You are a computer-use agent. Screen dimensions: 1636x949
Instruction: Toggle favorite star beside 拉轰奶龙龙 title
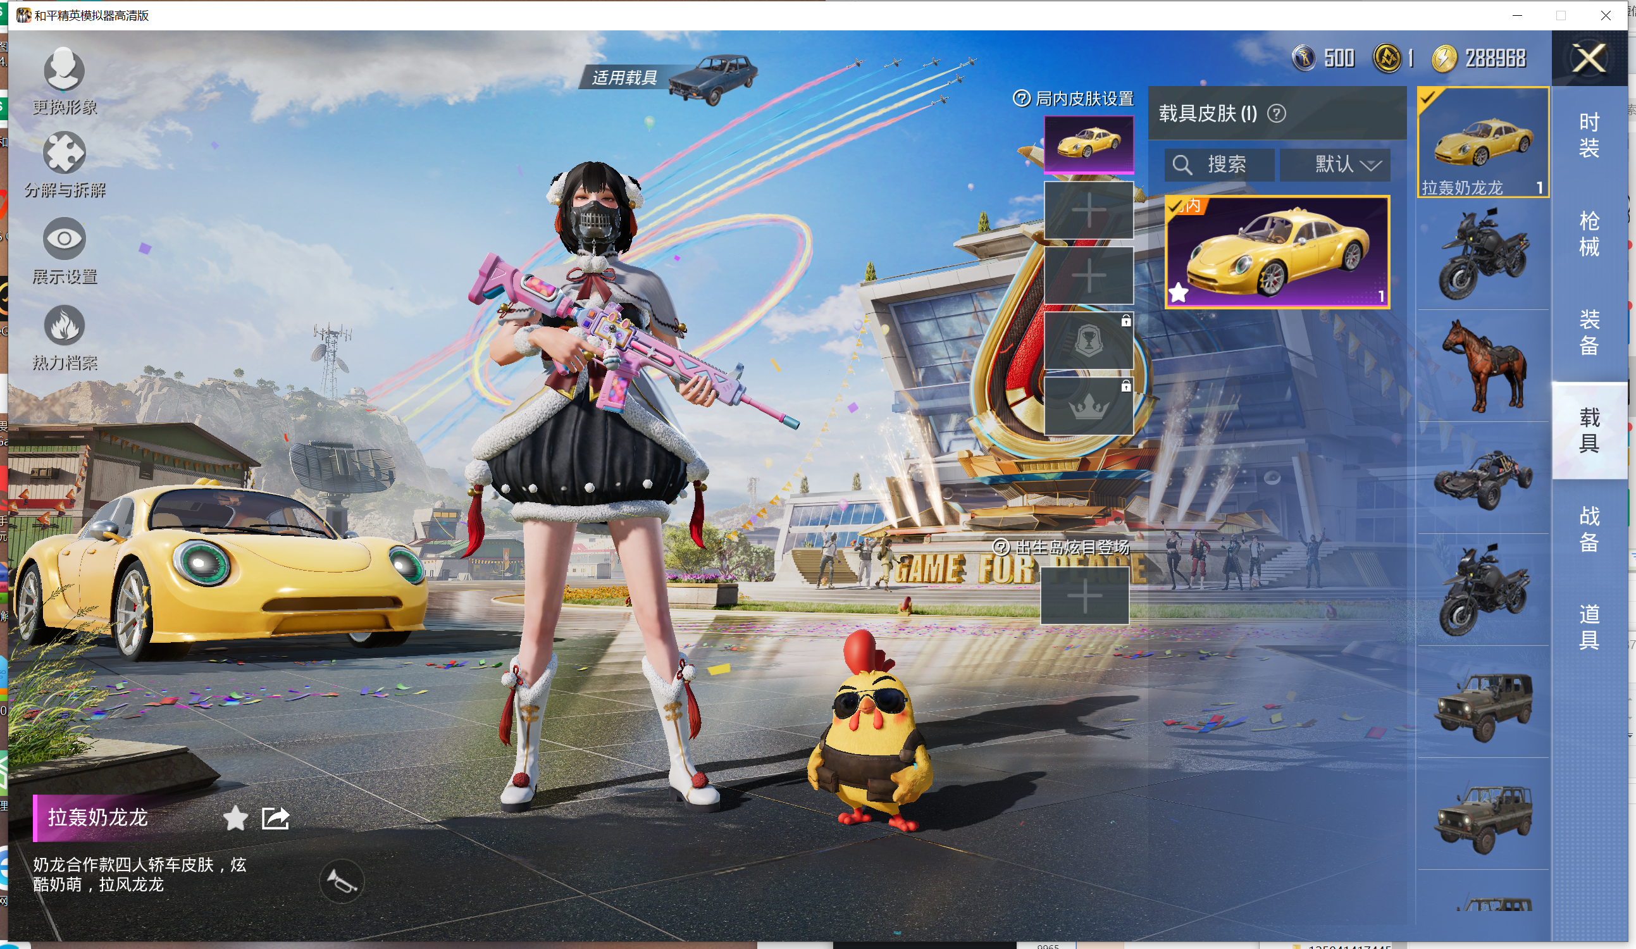point(235,818)
